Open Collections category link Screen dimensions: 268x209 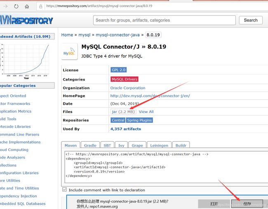[8, 165]
